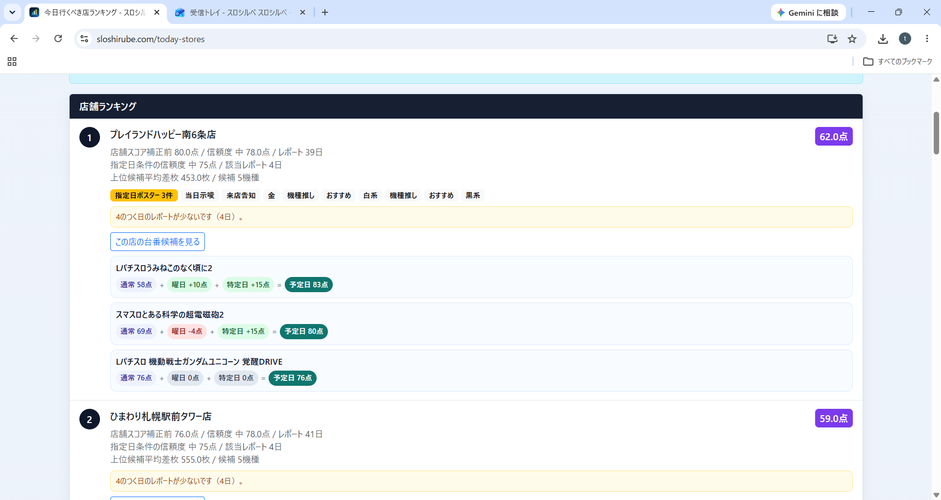This screenshot has height=500, width=941.
Task: Open the profile avatar icon
Action: pos(905,39)
